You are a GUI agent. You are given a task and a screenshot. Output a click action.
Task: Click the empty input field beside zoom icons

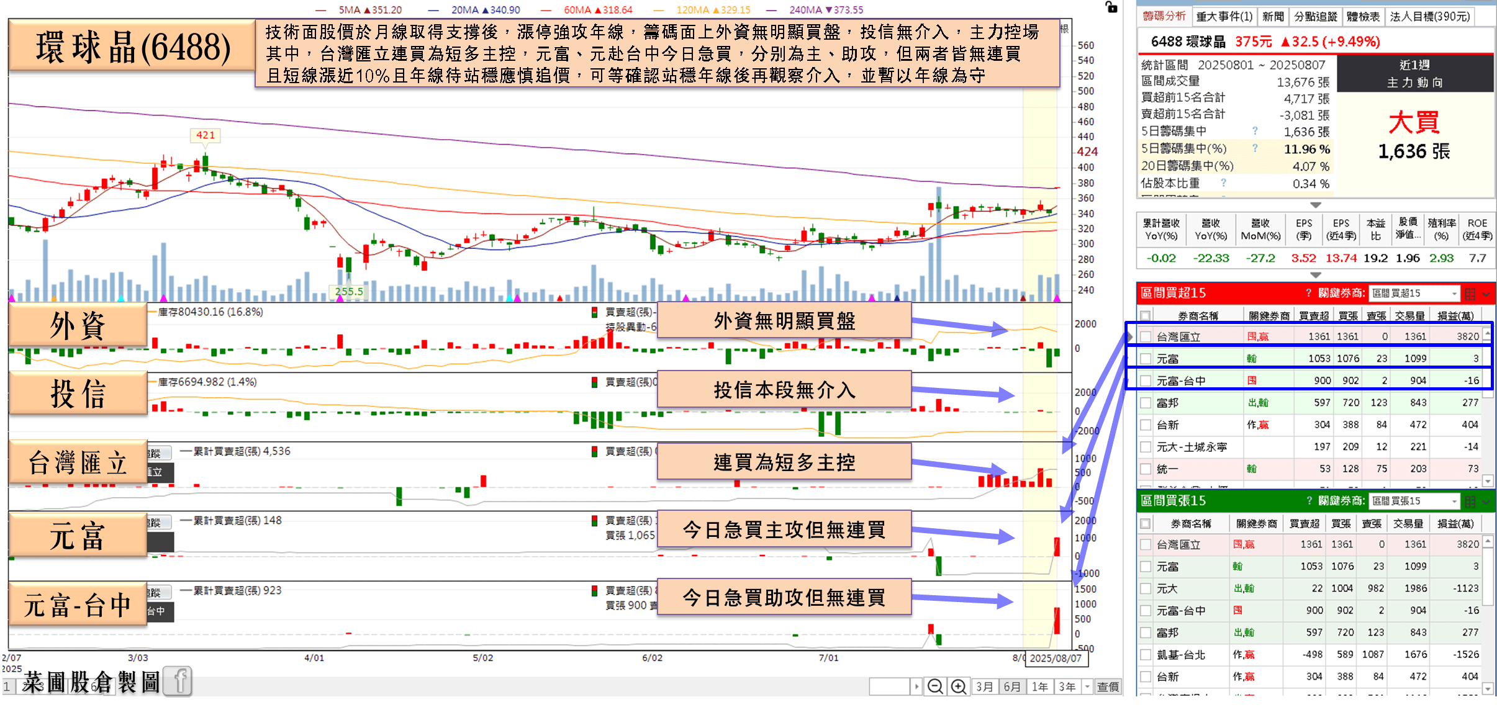tap(889, 686)
